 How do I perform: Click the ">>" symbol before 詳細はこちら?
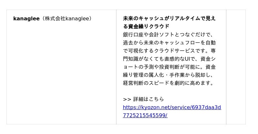pos(127,99)
